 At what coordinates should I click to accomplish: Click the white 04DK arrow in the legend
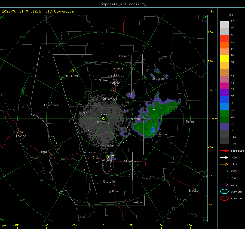224,157
